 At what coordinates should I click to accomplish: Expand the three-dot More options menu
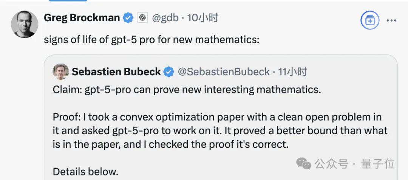[x=391, y=20]
